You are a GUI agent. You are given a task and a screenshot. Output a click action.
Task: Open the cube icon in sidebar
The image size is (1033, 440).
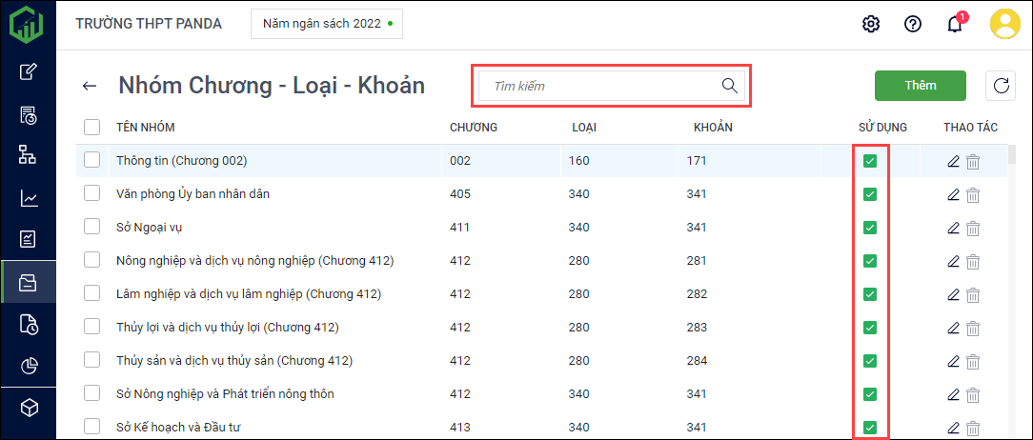tap(29, 408)
